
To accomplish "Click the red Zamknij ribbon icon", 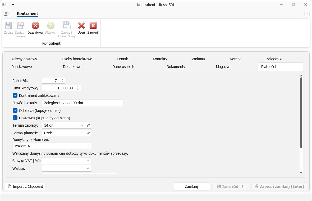I will coord(93,25).
